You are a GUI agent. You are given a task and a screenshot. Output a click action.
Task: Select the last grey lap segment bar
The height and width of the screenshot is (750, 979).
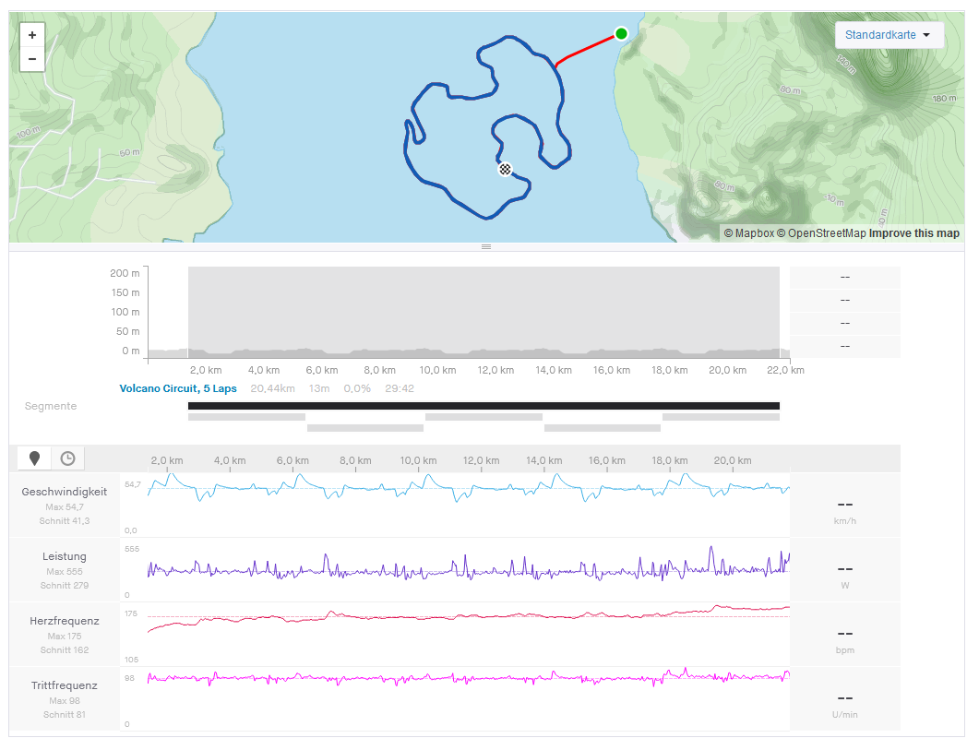[721, 417]
